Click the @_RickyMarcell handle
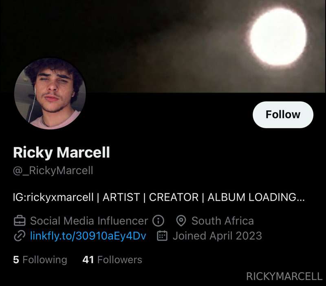 coord(53,170)
